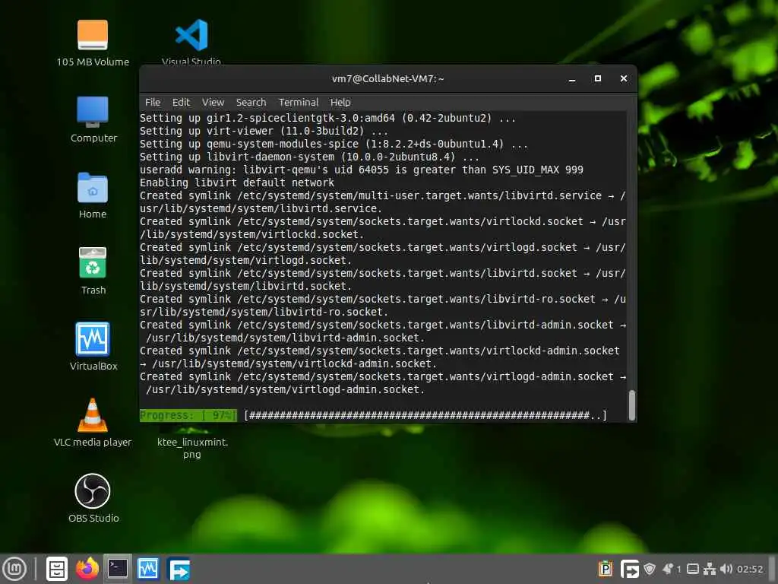This screenshot has width=778, height=584.
Task: Select the OBS Studio desktop icon
Action: click(x=93, y=498)
